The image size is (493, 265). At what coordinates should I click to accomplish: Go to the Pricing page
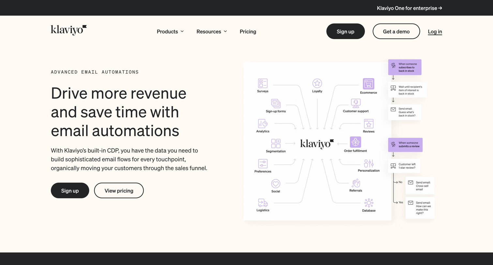click(248, 32)
